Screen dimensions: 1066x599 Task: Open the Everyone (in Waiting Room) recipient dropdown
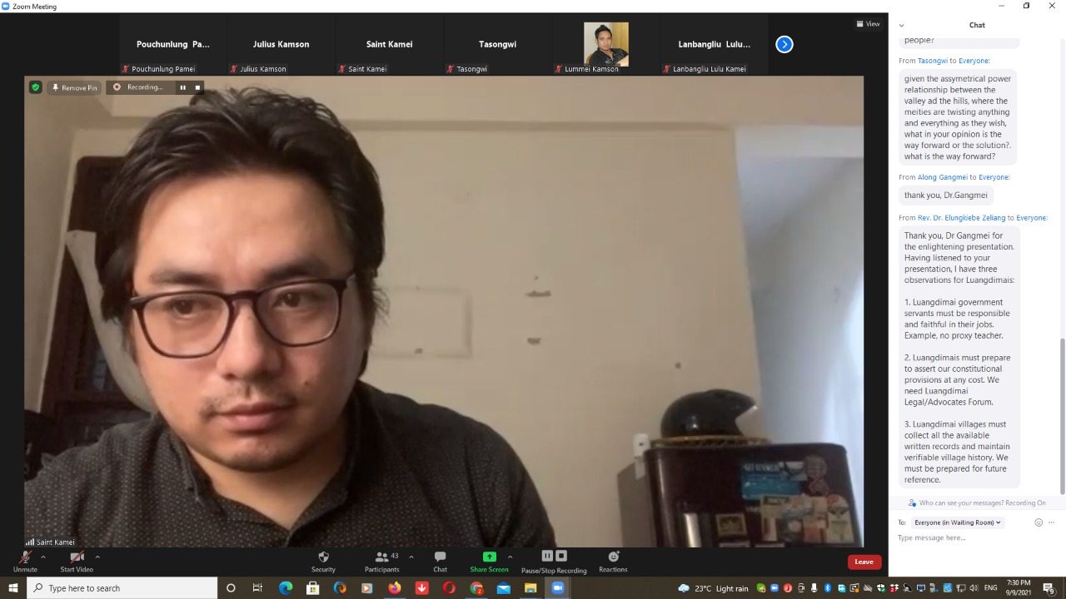[958, 522]
